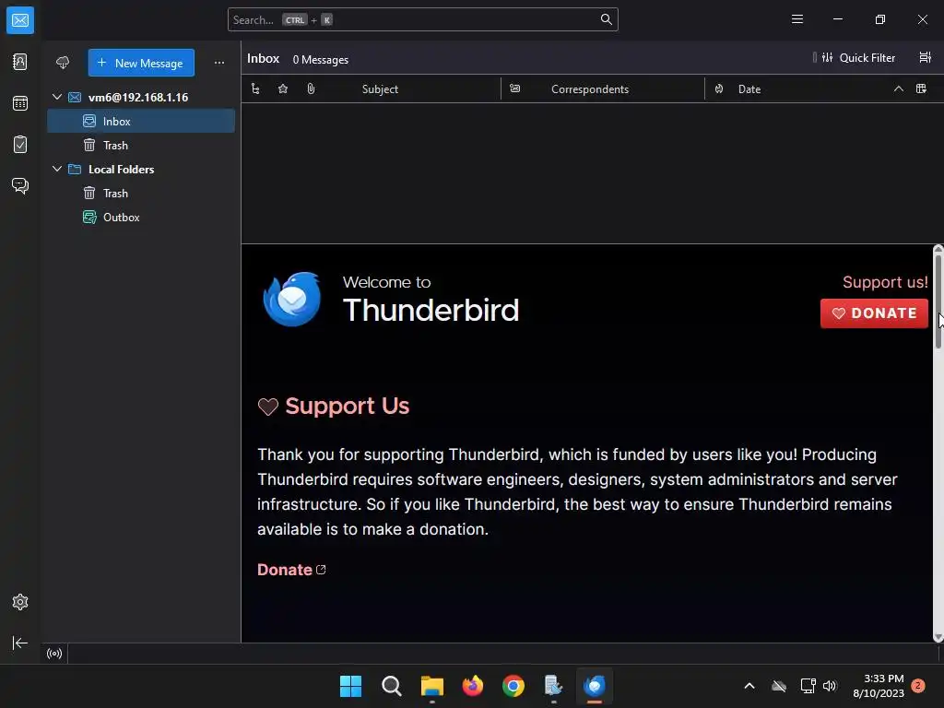Launch Google Chrome from taskbar

(513, 686)
